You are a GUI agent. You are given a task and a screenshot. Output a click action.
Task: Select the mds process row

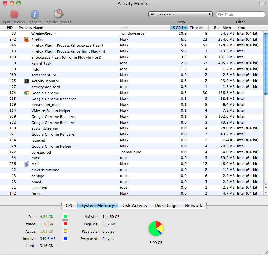click(132, 158)
